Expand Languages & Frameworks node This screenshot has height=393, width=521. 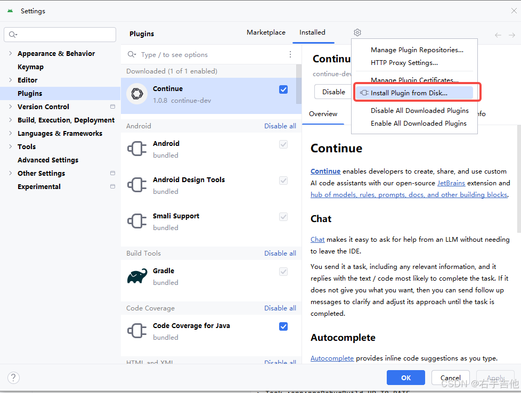pos(10,133)
